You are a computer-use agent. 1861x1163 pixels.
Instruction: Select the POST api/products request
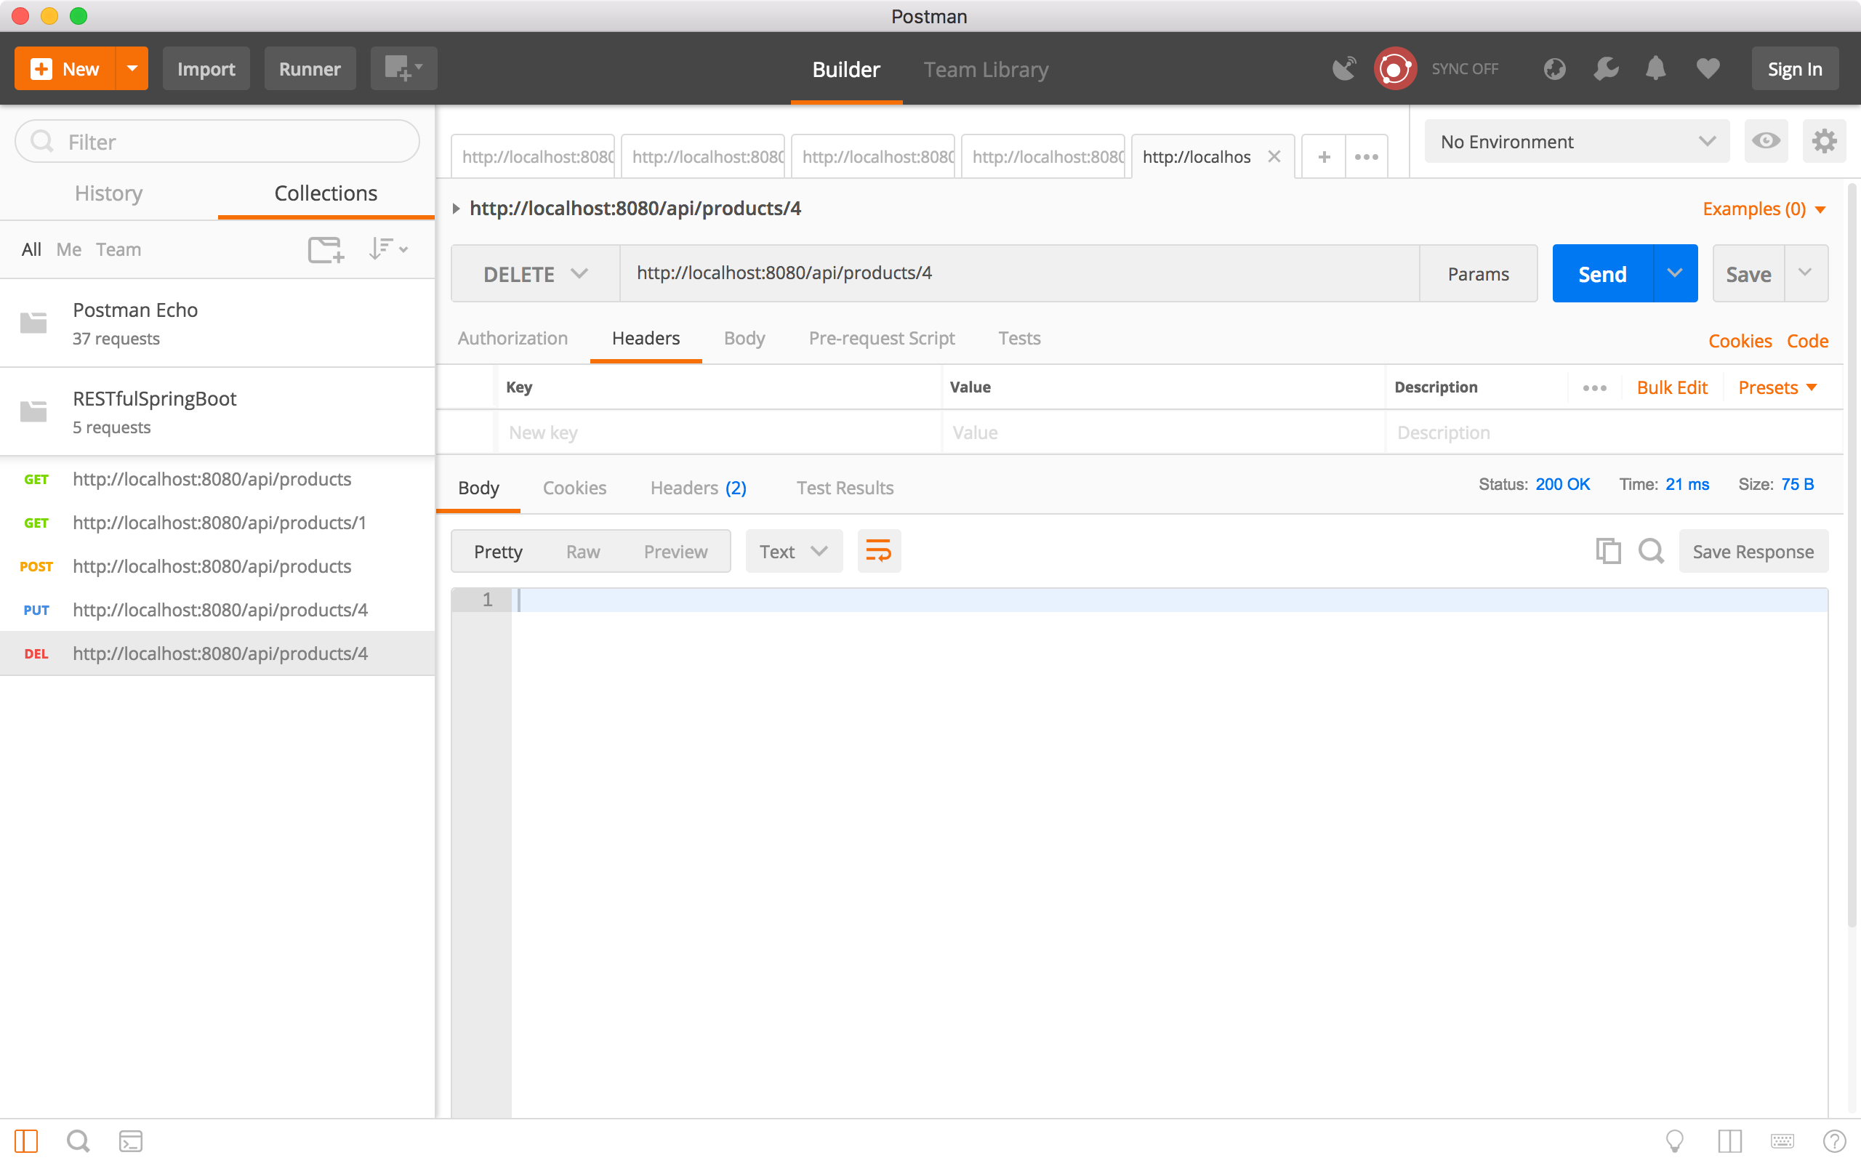pyautogui.click(x=217, y=566)
